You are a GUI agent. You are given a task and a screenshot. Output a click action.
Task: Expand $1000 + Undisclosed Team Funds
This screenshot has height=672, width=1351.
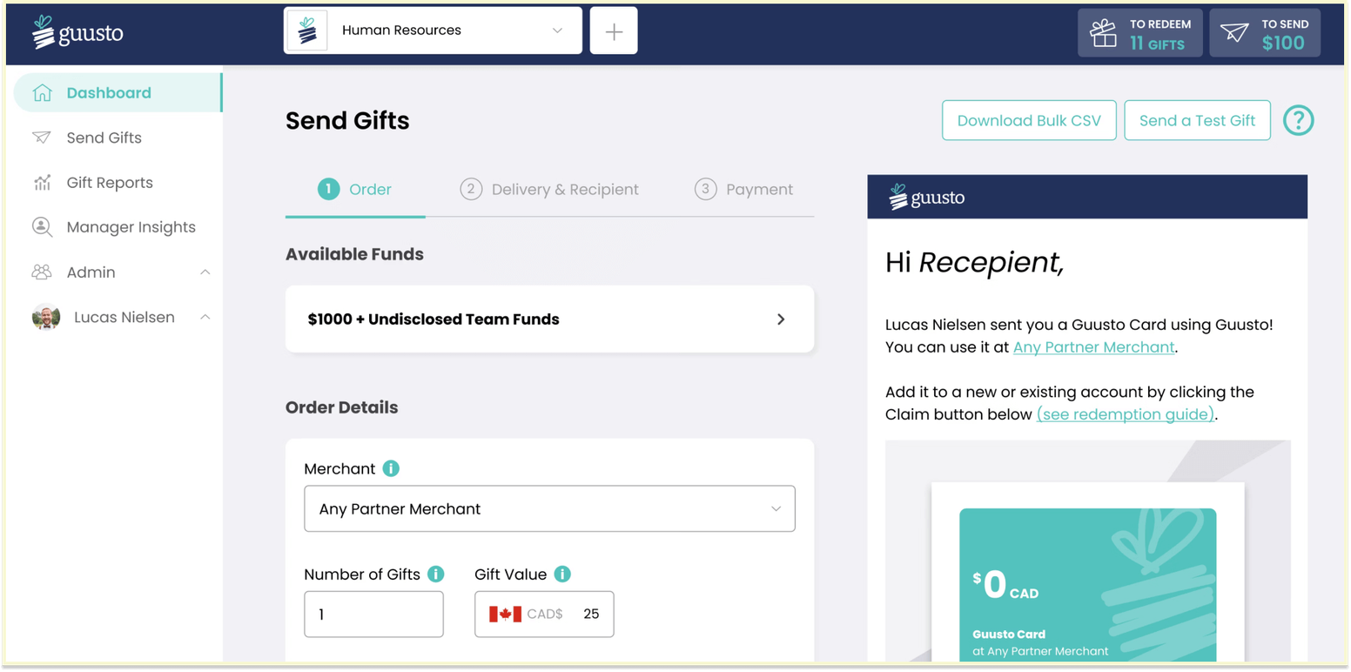tap(549, 319)
